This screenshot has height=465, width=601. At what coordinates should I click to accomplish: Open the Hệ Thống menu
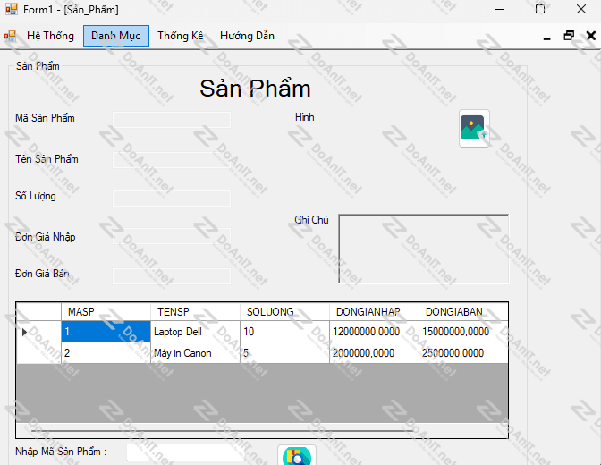point(50,36)
